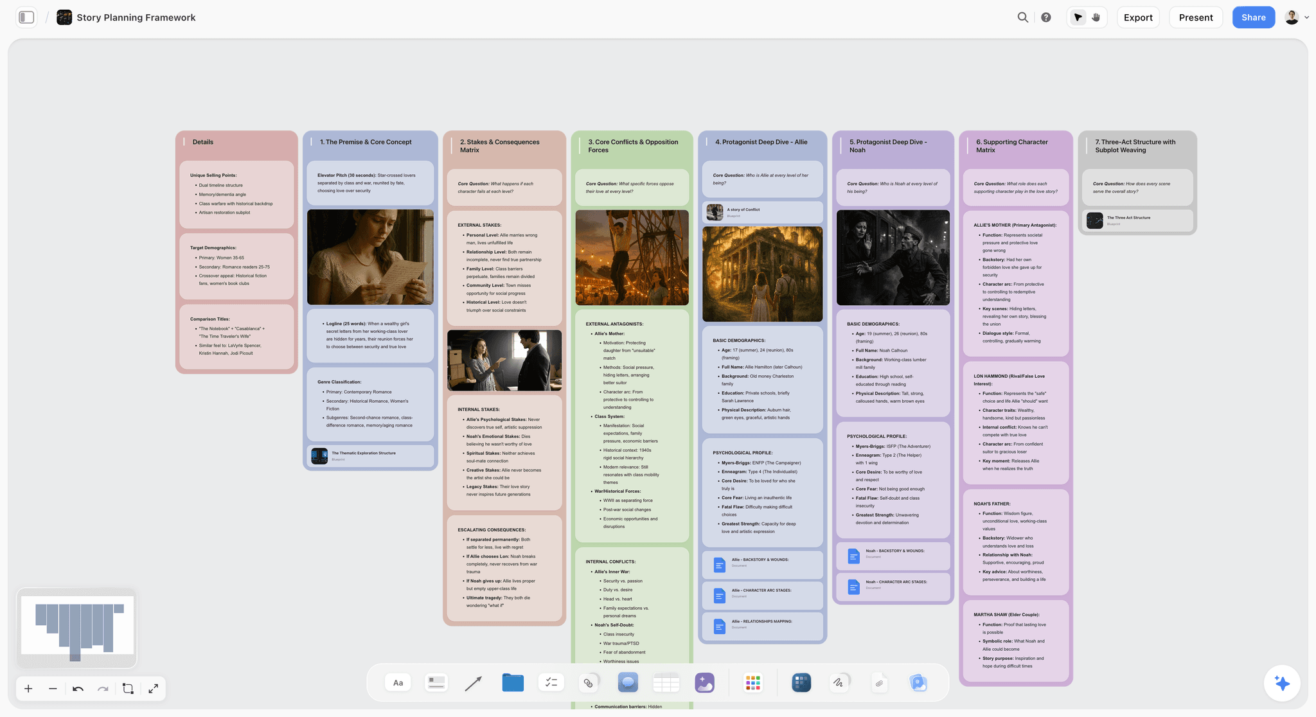Screen dimensions: 1316x717
Task: Insert a table grid
Action: coord(666,682)
